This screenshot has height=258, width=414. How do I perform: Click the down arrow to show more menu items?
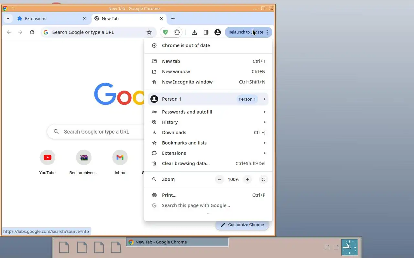pos(208,213)
